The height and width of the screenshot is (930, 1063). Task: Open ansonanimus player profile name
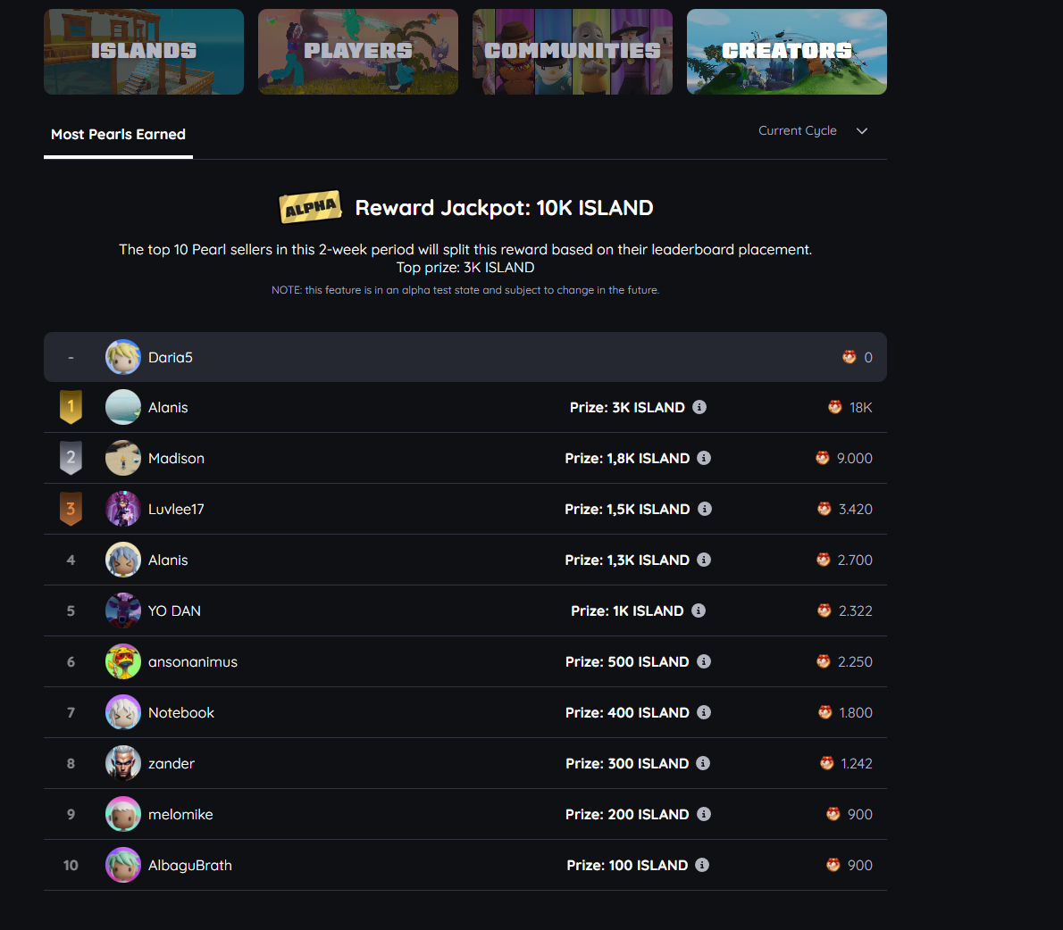[x=193, y=661]
